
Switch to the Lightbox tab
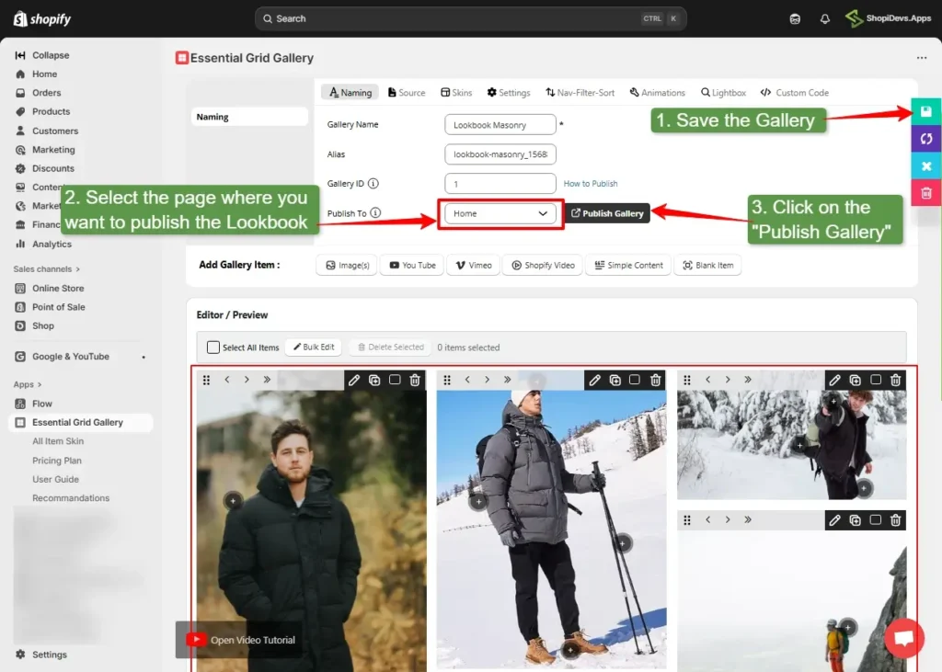(x=723, y=92)
